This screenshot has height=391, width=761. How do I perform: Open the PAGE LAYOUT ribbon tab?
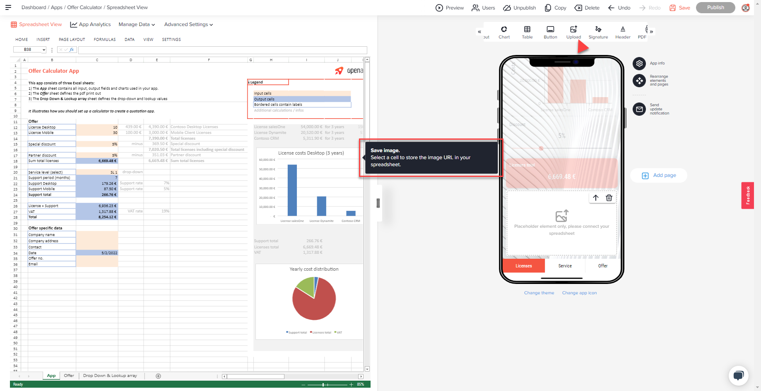pyautogui.click(x=72, y=40)
